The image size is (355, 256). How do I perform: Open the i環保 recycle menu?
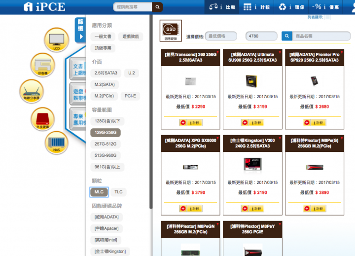[x=291, y=7]
